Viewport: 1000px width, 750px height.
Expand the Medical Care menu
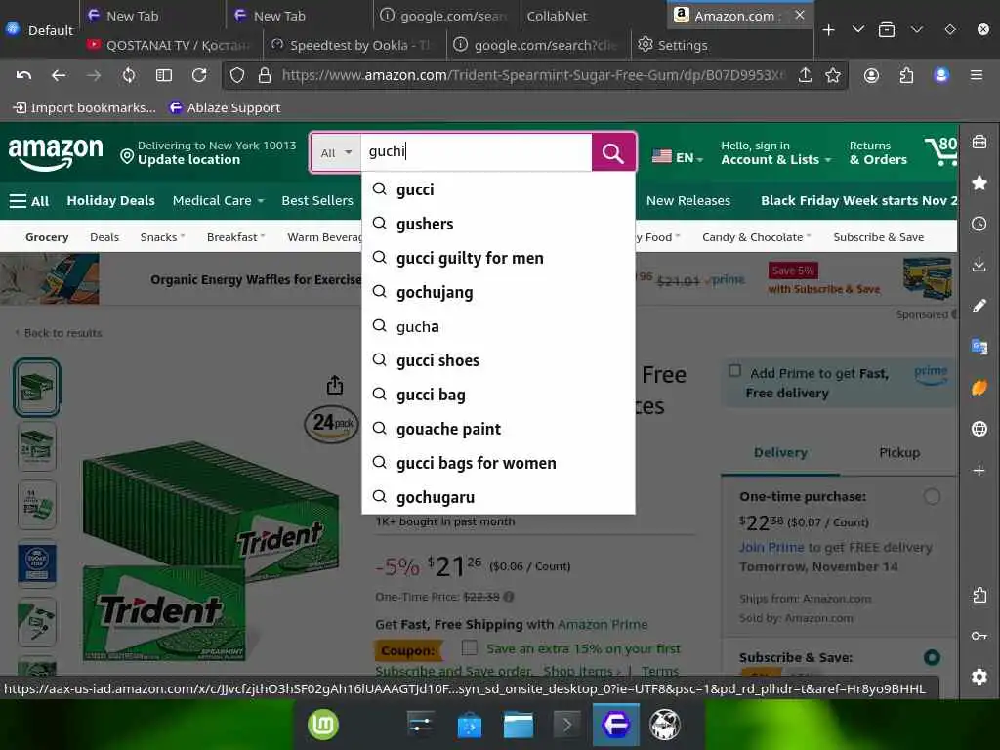218,201
